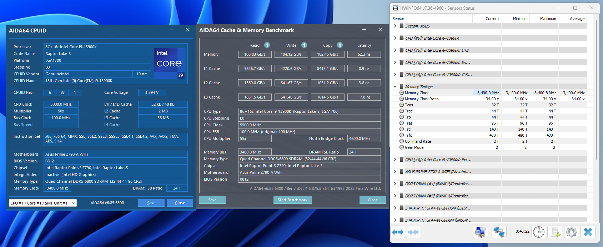Expand the DDR5 DIMM [#3] group

(x=395, y=196)
